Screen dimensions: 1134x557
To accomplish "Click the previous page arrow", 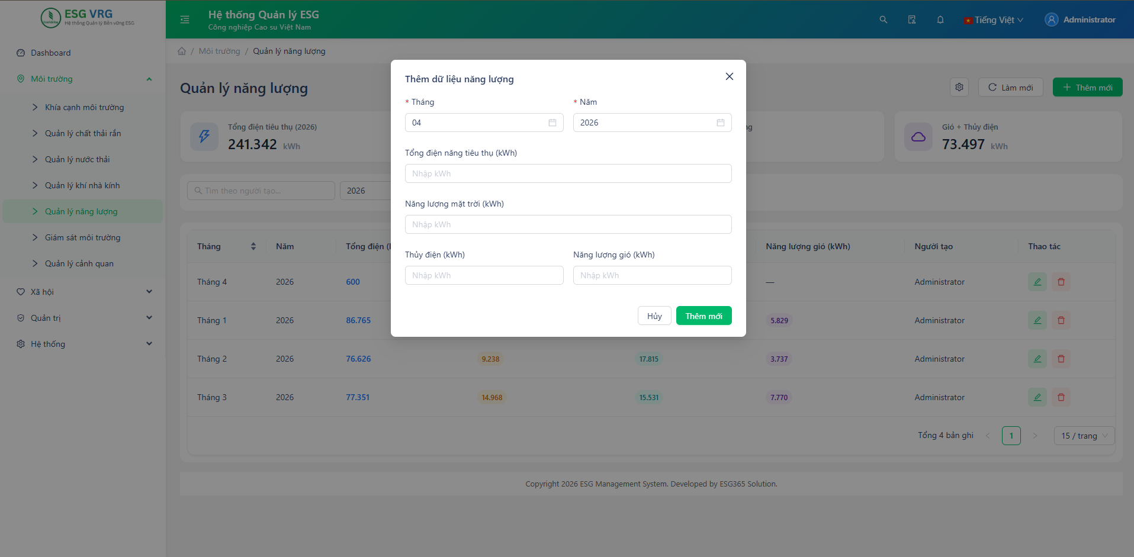I will (x=988, y=436).
